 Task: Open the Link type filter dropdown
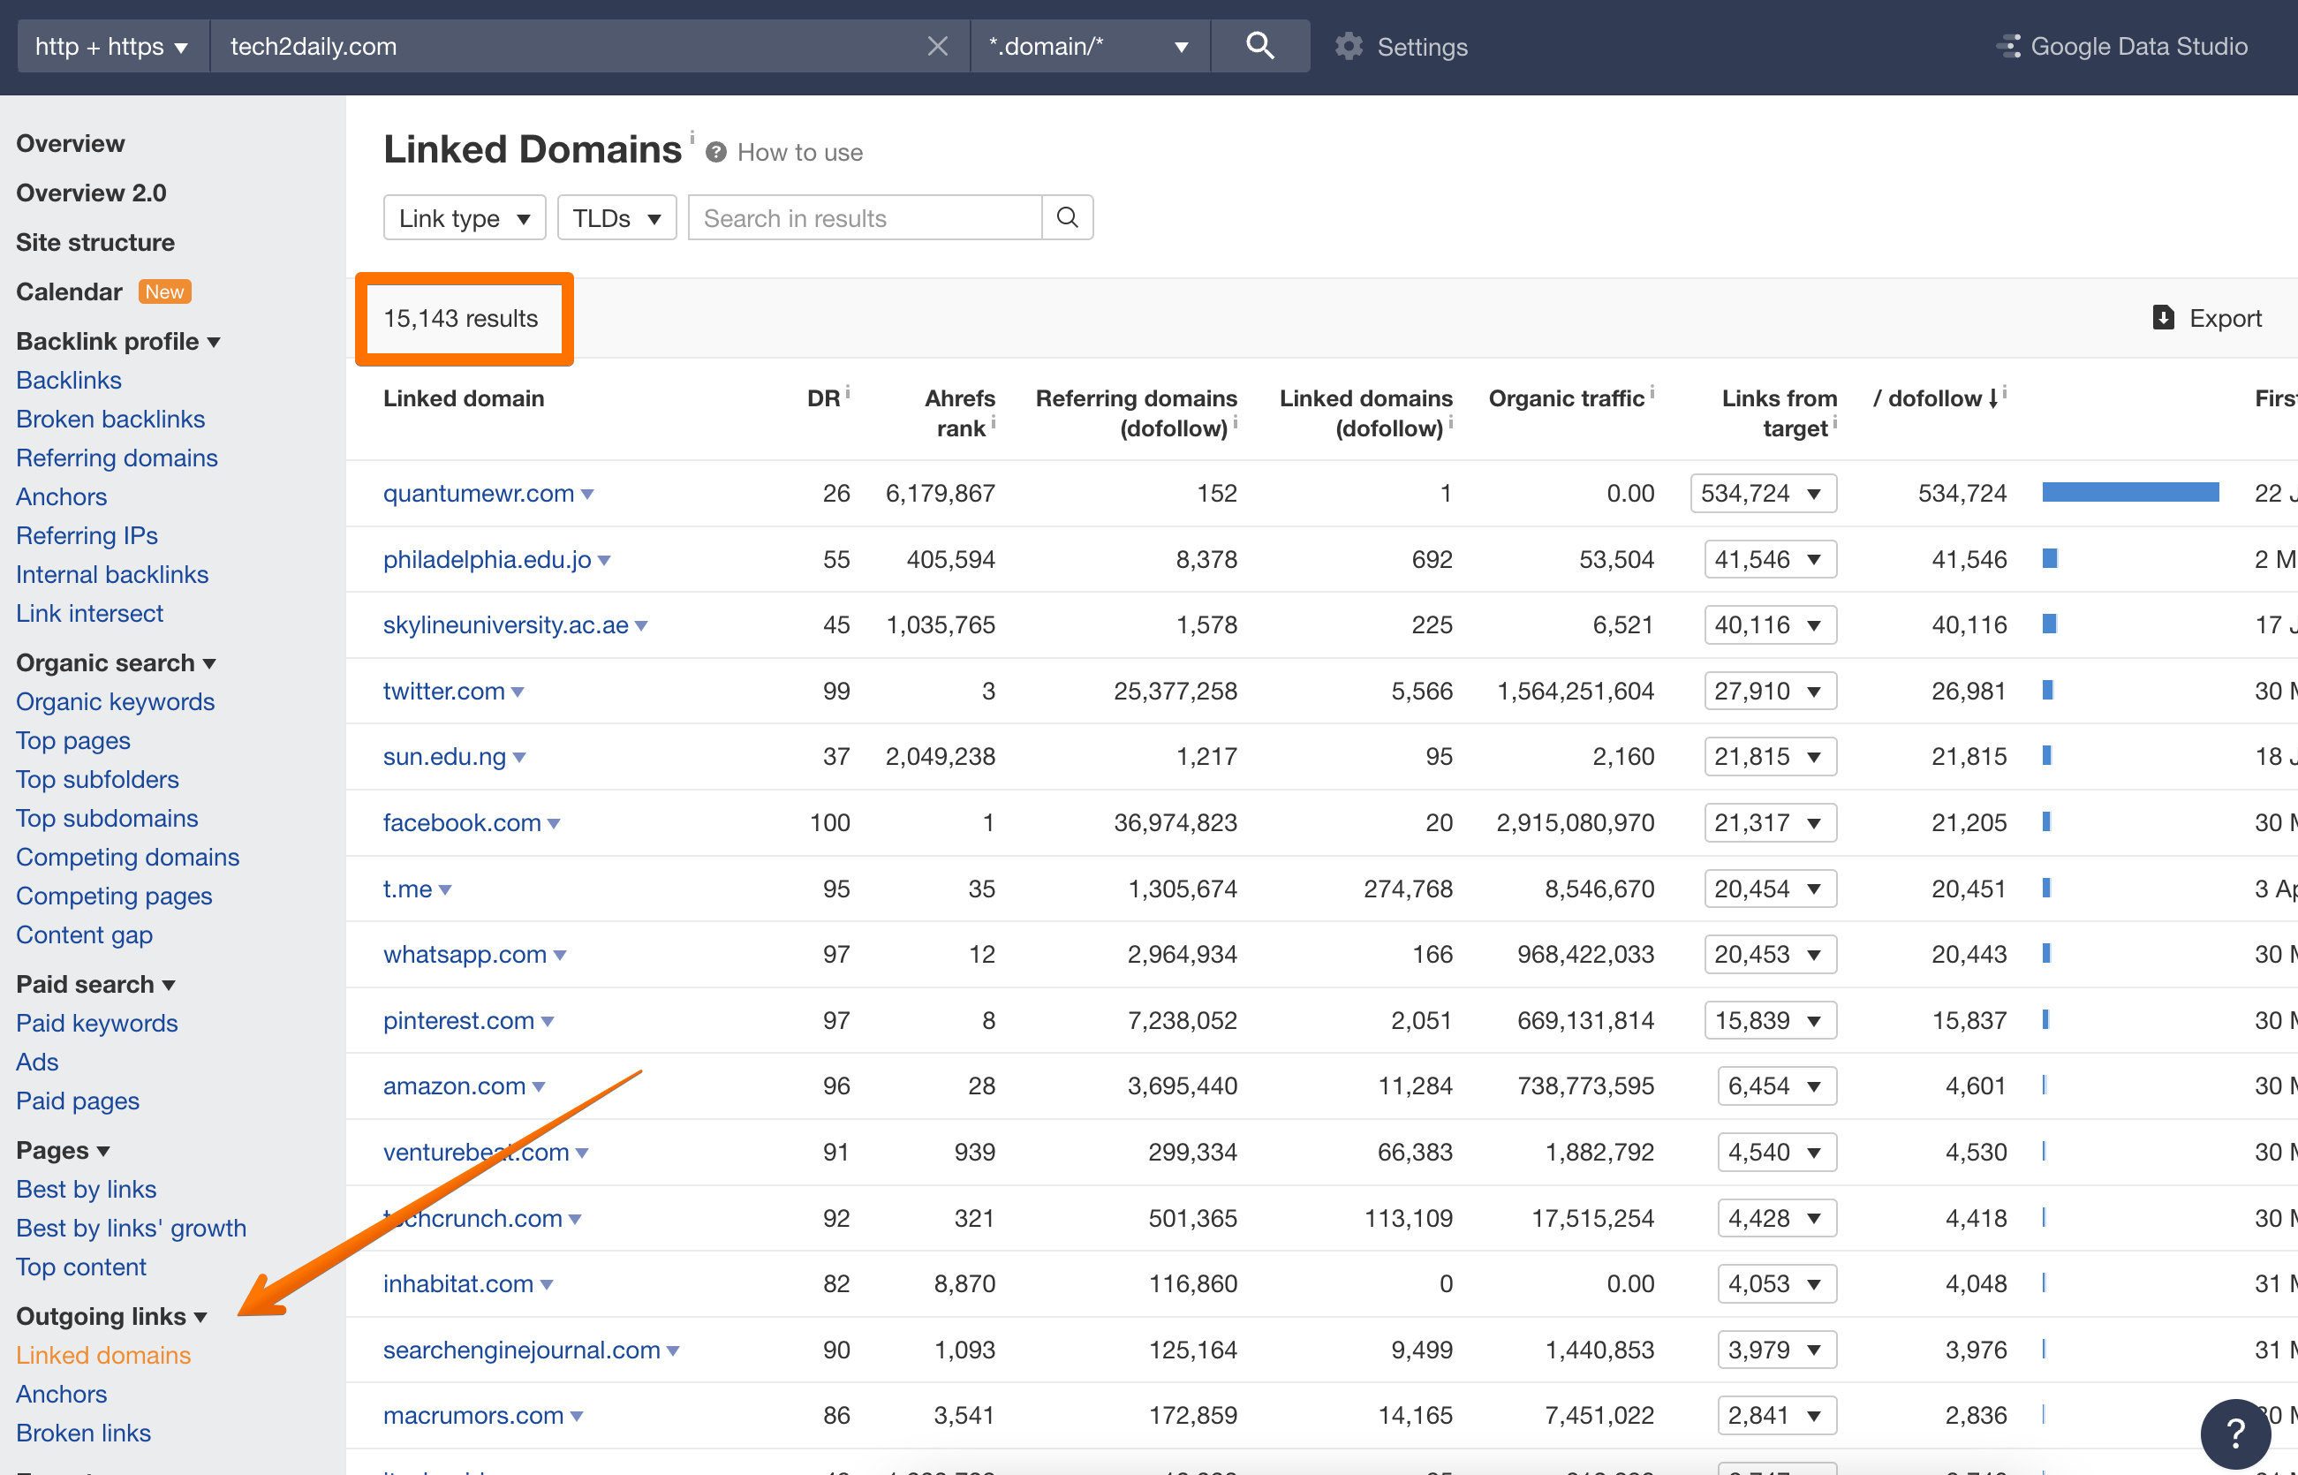(464, 217)
